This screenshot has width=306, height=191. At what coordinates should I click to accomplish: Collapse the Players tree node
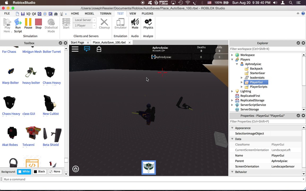(232, 59)
